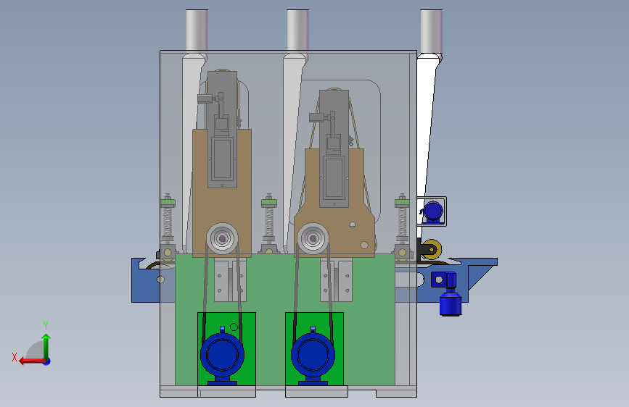Select the yellow roller wheel on the right side
629x407 pixels.
point(432,249)
